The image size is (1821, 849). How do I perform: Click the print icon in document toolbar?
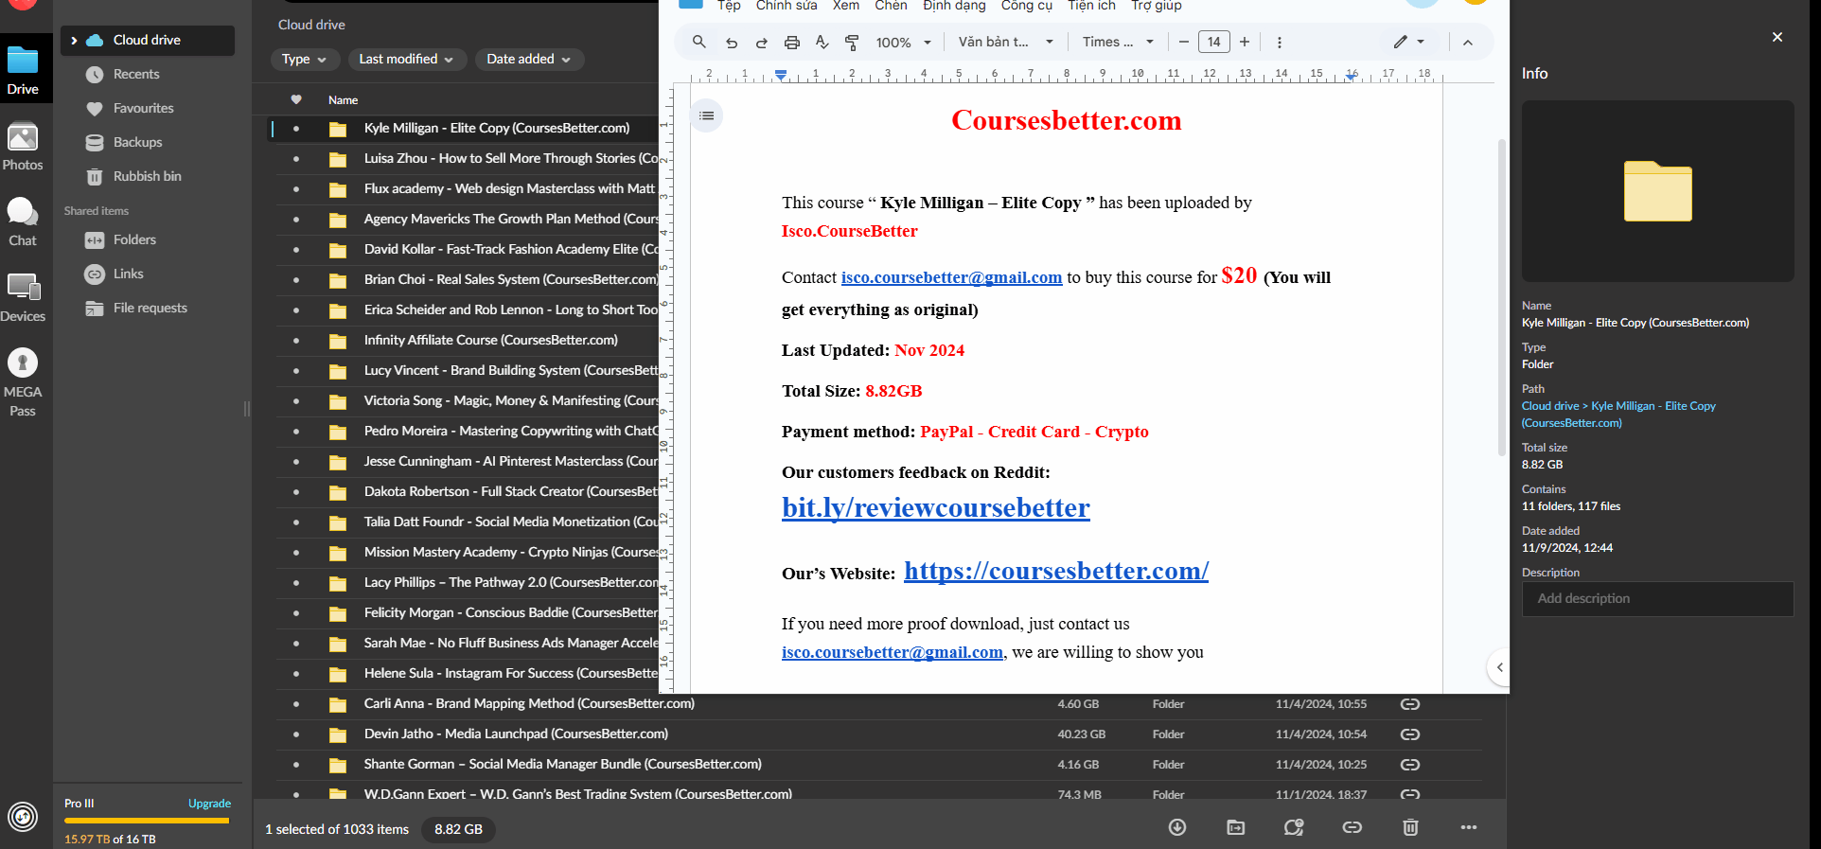(x=792, y=43)
